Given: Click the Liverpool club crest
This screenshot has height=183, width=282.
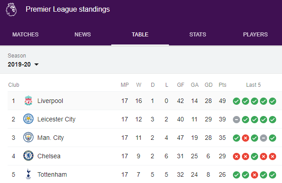Looking at the screenshot, I should [x=28, y=101].
